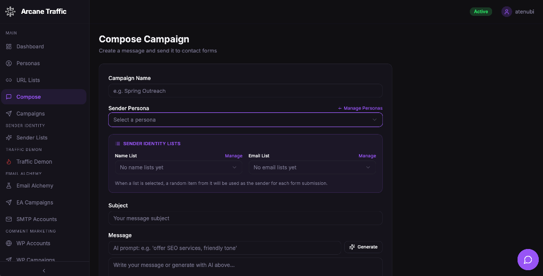The width and height of the screenshot is (543, 276).
Task: Focus the AI prompt input field
Action: click(225, 248)
